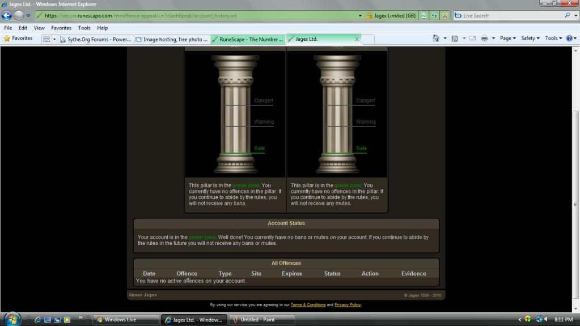The image size is (580, 326).
Task: Open the recent pages dropdown arrow
Action: 28,15
